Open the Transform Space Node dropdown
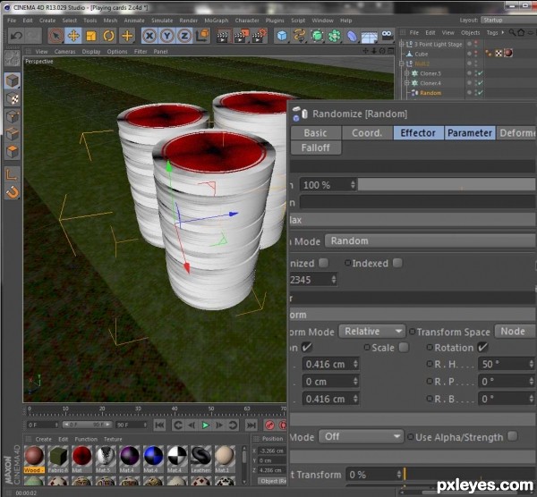 (516, 331)
